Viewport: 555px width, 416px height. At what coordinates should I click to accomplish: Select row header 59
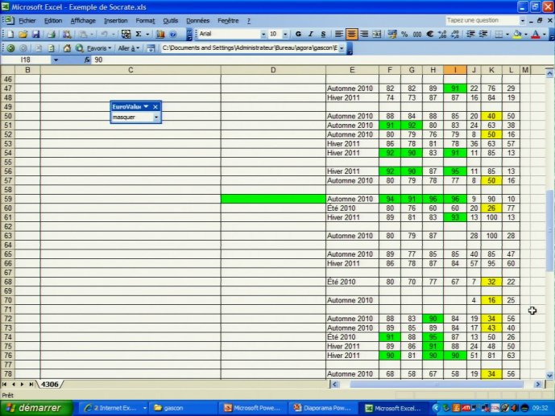coord(8,199)
